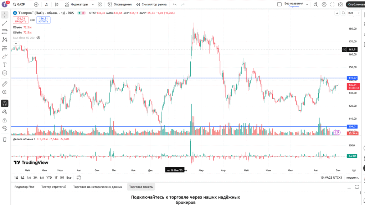
Task: Change the Д chart interval
Action: click(x=46, y=4)
